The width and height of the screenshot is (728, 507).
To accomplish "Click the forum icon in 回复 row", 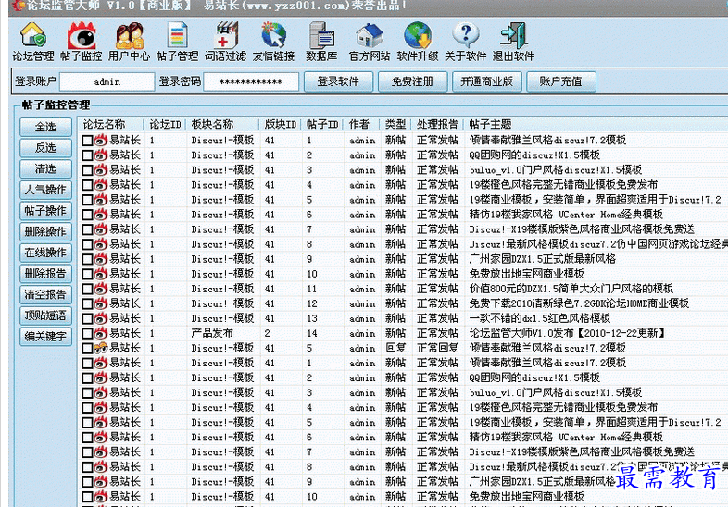I will pos(101,349).
